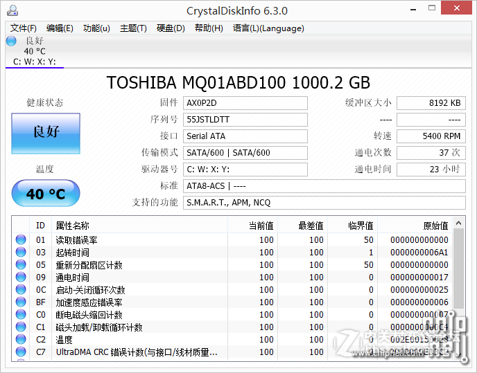Click status orb for row C2 温度
Viewport: 477px width, 373px height.
tap(21, 339)
